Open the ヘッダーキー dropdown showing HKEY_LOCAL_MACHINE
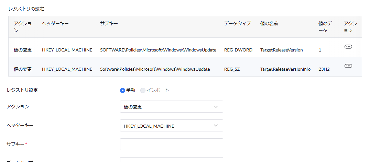This screenshot has width=370, height=162. coord(172,126)
